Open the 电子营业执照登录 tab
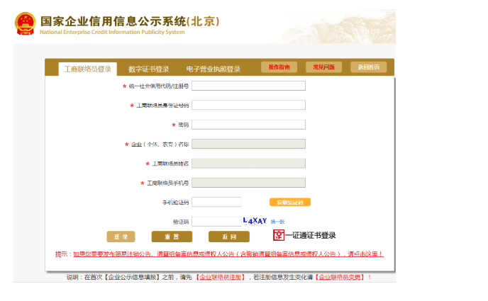 (213, 69)
